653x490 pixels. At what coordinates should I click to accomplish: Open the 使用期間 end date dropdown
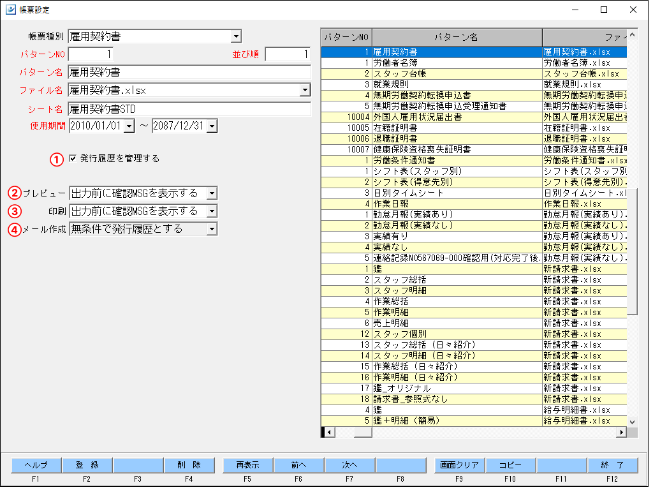click(x=212, y=126)
